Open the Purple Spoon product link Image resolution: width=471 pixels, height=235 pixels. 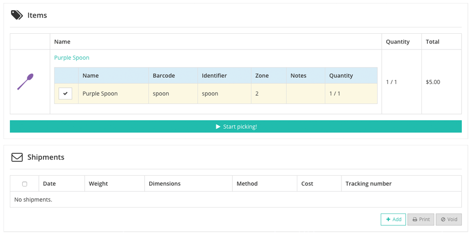pos(72,58)
